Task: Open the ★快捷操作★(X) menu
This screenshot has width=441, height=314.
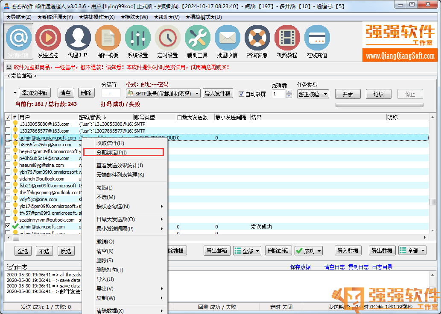Action: coord(96,17)
